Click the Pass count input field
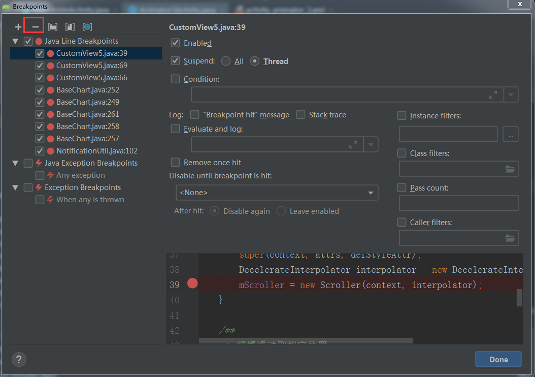This screenshot has width=535, height=377. (458, 203)
